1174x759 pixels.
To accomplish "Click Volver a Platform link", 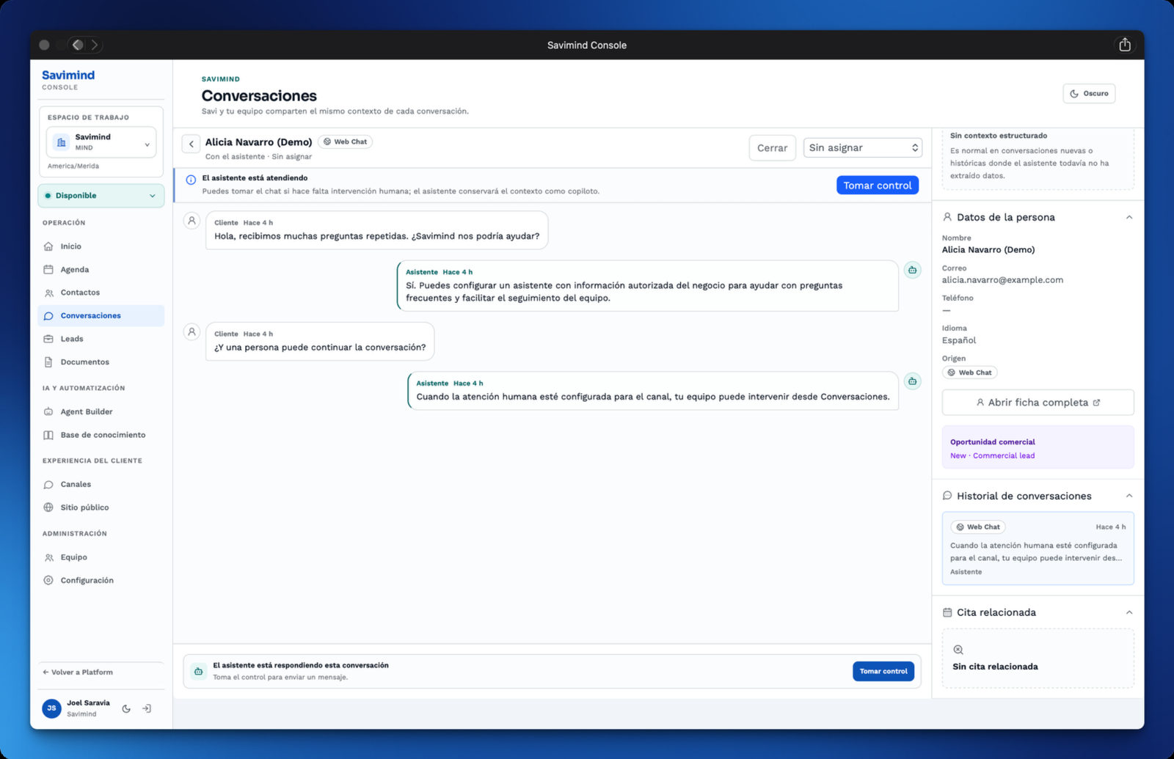I will tap(78, 672).
